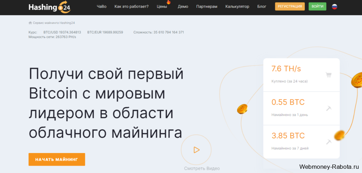The image size is (362, 173).
Task: Click Сложность: 35 610 794 164 371
Action: pyautogui.click(x=159, y=32)
